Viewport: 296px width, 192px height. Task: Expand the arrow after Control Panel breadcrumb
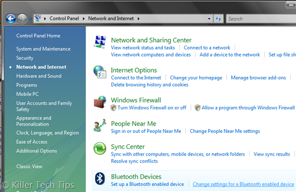[84, 19]
